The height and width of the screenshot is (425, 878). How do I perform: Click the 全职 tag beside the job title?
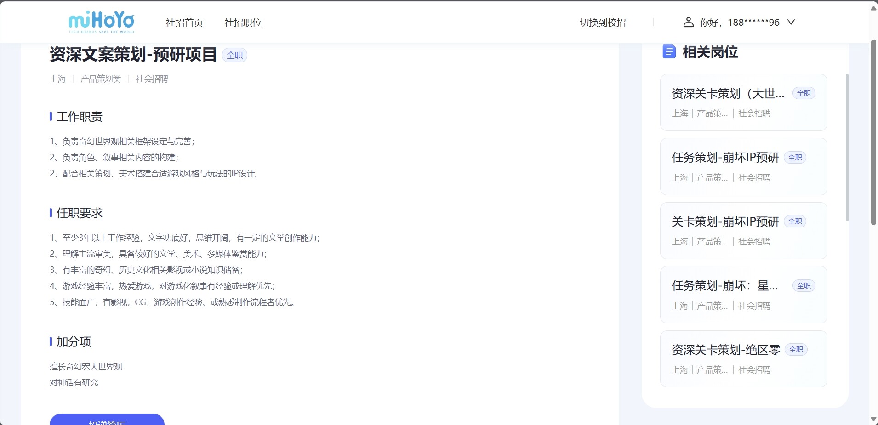point(234,55)
